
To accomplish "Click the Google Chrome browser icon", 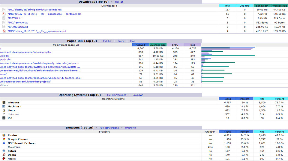I will [4, 139].
